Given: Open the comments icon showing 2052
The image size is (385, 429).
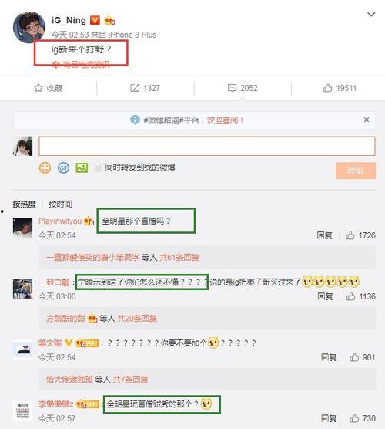Looking at the screenshot, I should [x=232, y=88].
